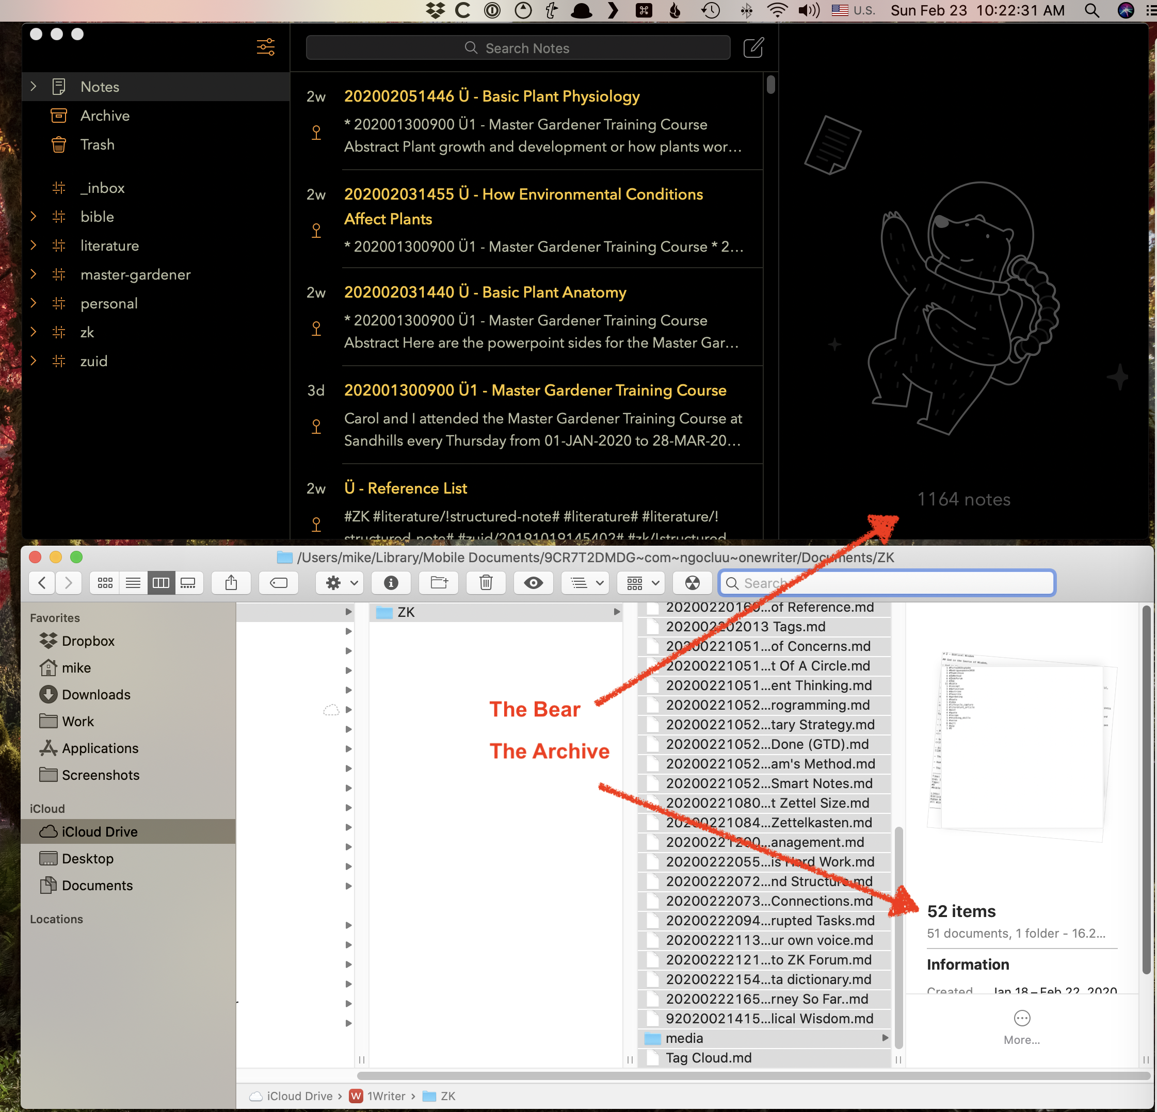Image resolution: width=1157 pixels, height=1112 pixels.
Task: Create a new note in Bear
Action: 753,48
